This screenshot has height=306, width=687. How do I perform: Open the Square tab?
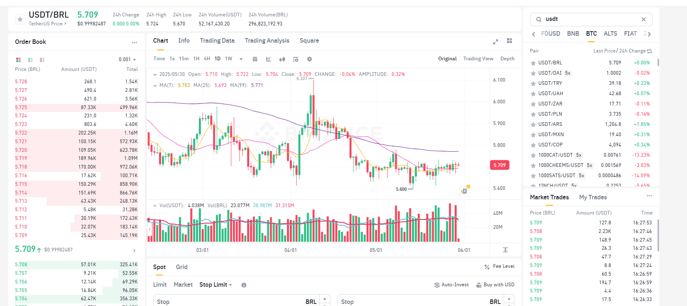pos(309,41)
